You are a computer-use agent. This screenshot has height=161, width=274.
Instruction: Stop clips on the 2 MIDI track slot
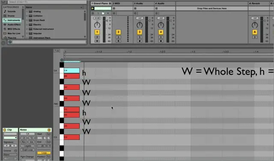(x=114, y=9)
